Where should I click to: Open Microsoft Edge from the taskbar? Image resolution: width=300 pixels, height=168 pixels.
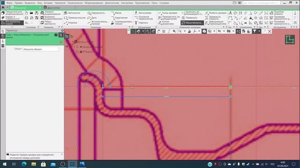point(24,164)
